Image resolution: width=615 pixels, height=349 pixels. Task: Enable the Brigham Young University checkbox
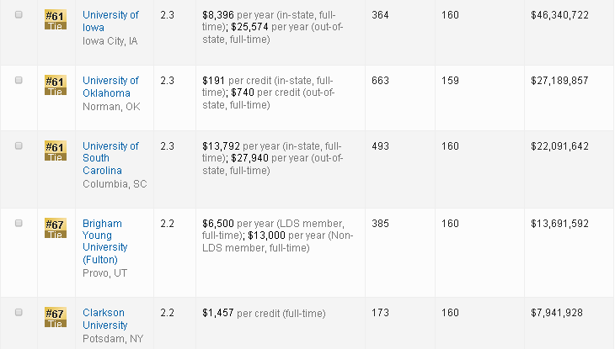[x=19, y=223]
